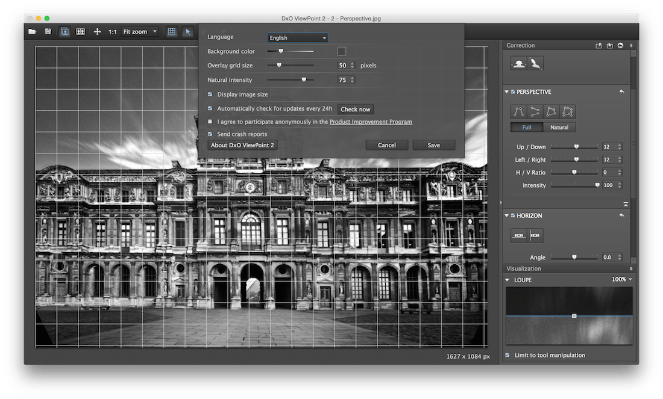This screenshot has height=399, width=663.
Task: Adjust Natural intensity stepper arrows
Action: tap(352, 80)
